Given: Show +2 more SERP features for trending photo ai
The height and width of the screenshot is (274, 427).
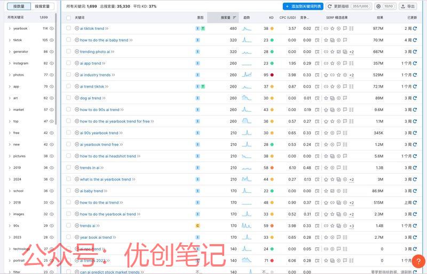Looking at the screenshot, I should pos(352,52).
